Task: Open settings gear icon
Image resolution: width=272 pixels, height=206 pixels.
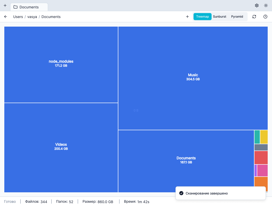Action: [x=257, y=5]
